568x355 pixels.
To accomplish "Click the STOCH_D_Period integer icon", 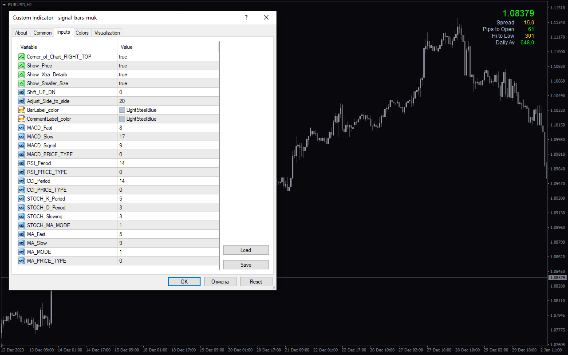I will (21, 208).
